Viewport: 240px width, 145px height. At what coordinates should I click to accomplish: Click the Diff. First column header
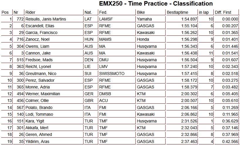pos(223,13)
